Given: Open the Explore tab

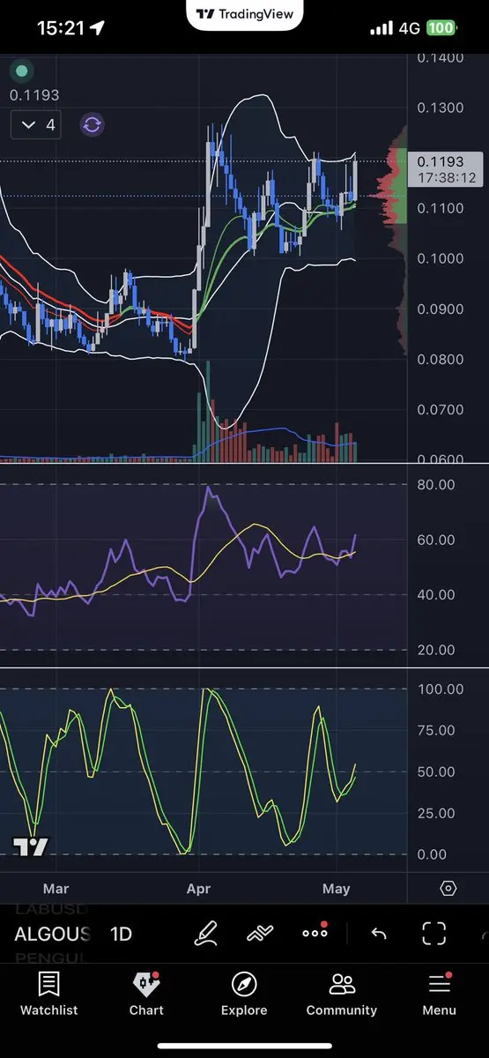Looking at the screenshot, I should [244, 994].
